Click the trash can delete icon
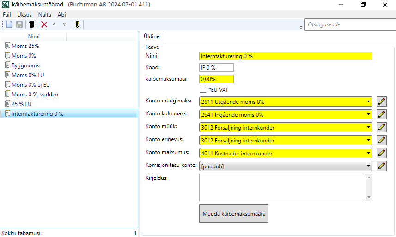Screen dimensions: 396x237 [31, 24]
